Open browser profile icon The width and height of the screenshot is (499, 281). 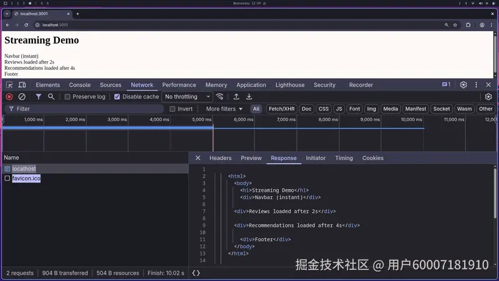tap(482, 25)
